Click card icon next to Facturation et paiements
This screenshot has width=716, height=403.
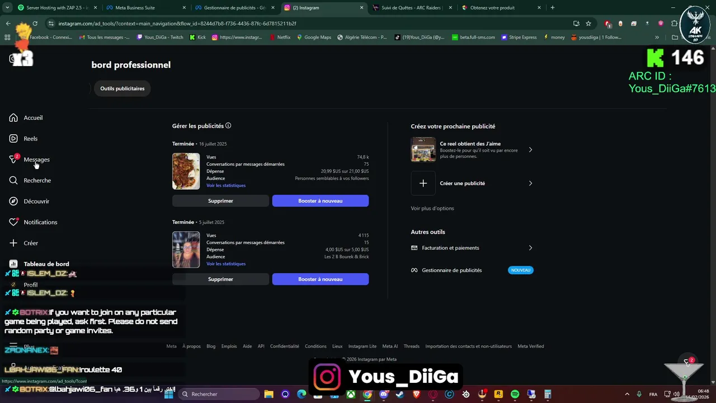414,248
